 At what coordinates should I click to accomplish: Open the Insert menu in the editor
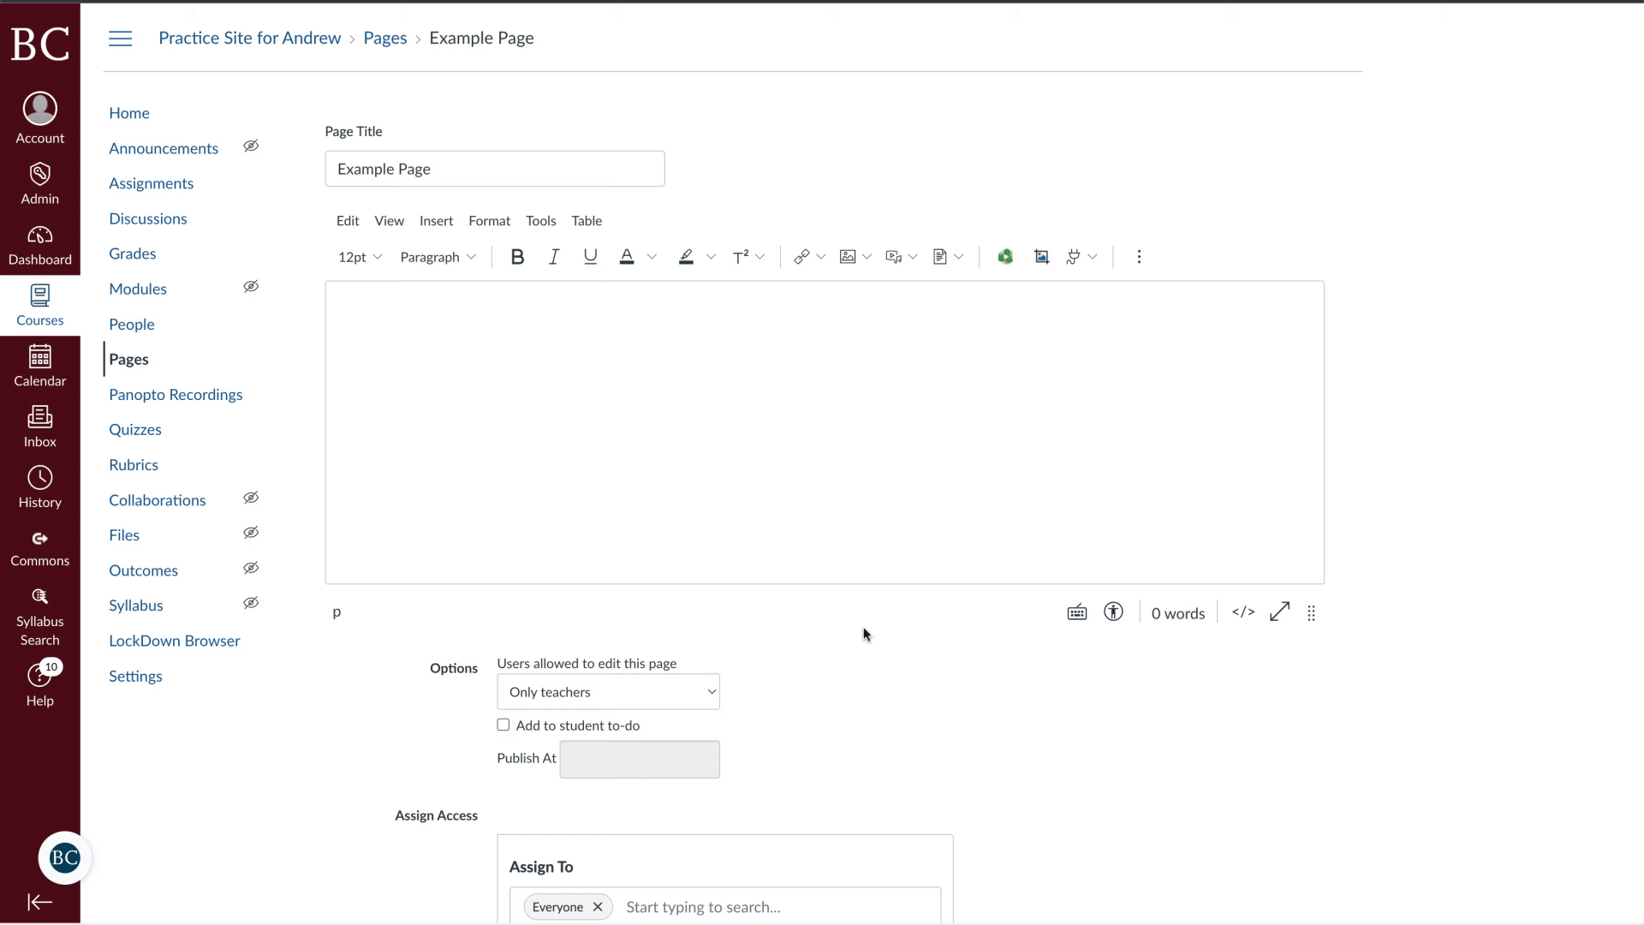pyautogui.click(x=437, y=220)
